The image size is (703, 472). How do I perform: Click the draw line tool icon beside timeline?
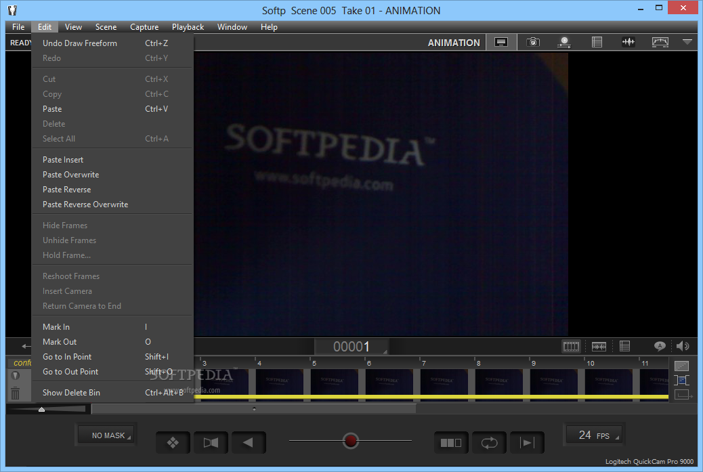(681, 366)
